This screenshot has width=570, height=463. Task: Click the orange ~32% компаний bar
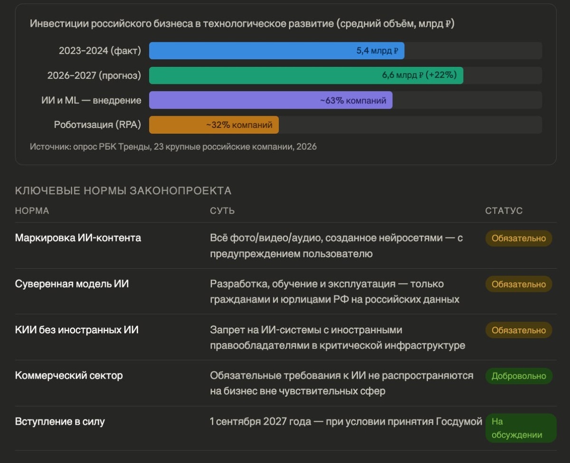(214, 125)
